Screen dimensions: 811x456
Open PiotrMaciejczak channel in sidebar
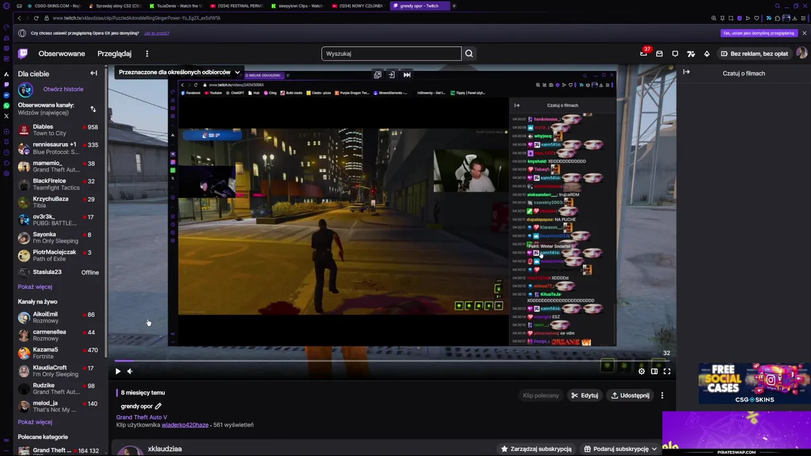point(58,255)
